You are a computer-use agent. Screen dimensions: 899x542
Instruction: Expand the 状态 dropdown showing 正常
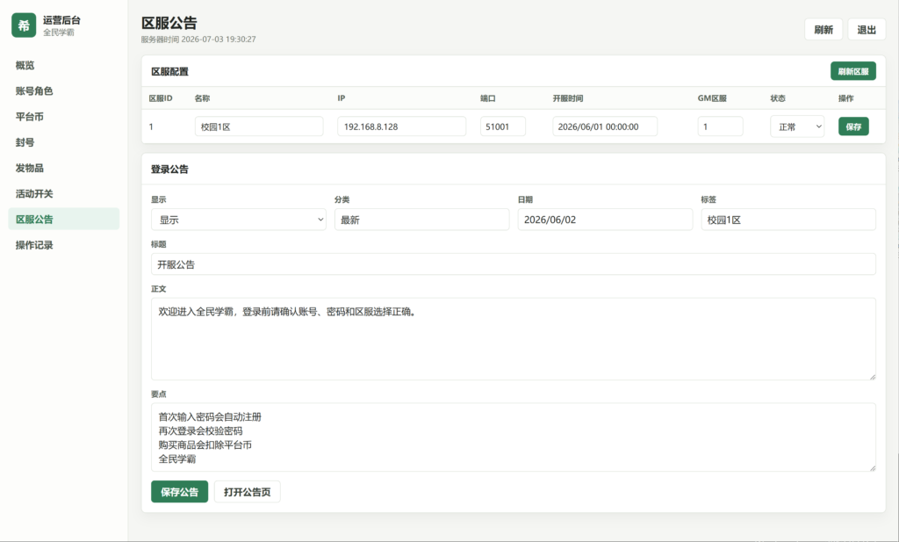point(797,126)
